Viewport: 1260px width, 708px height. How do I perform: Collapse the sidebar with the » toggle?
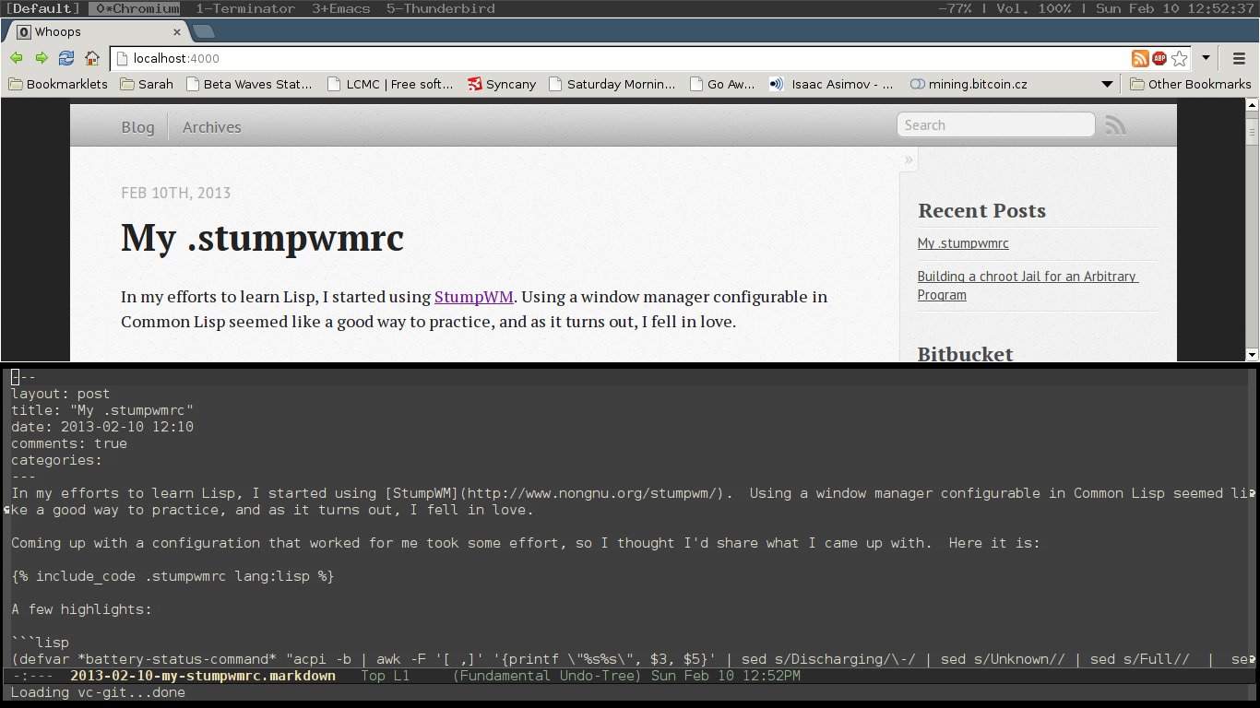(909, 160)
